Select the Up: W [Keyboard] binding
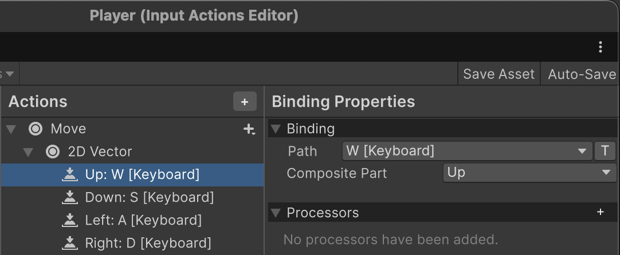The height and width of the screenshot is (255, 620). pyautogui.click(x=132, y=174)
